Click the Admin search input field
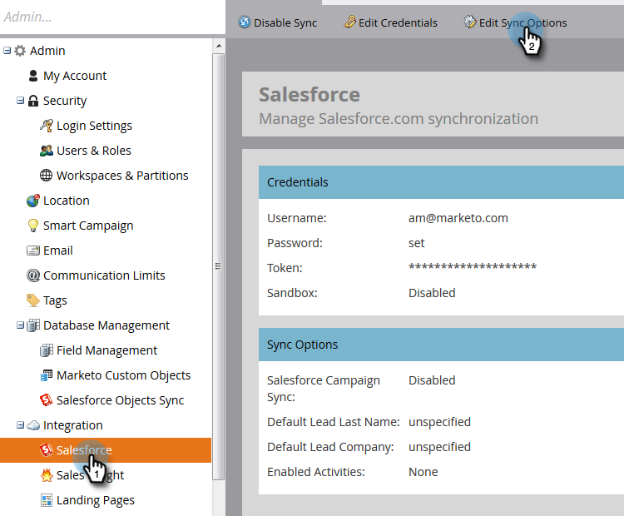Screen dimensions: 624x516 112,17
